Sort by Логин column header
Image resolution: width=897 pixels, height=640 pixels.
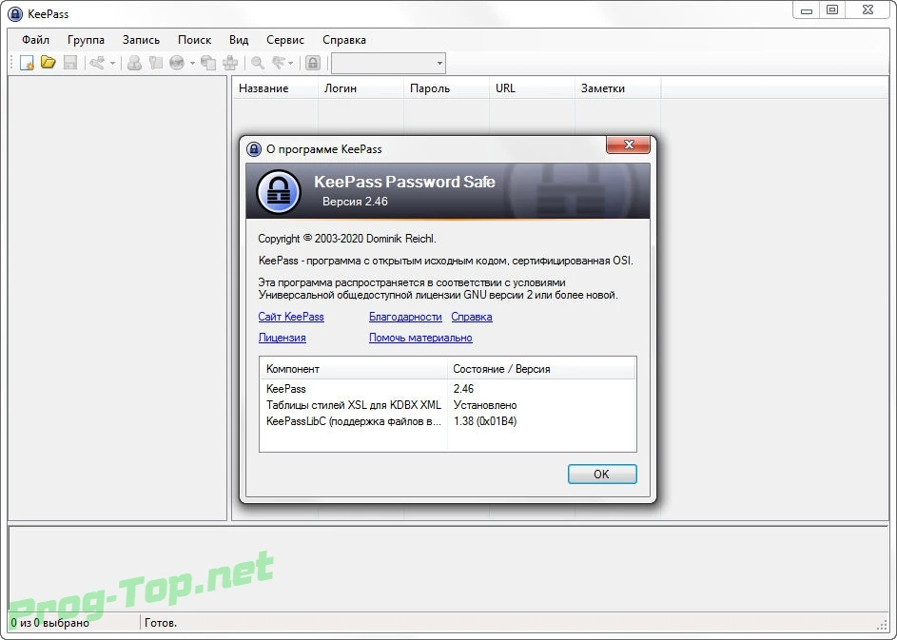pos(361,88)
